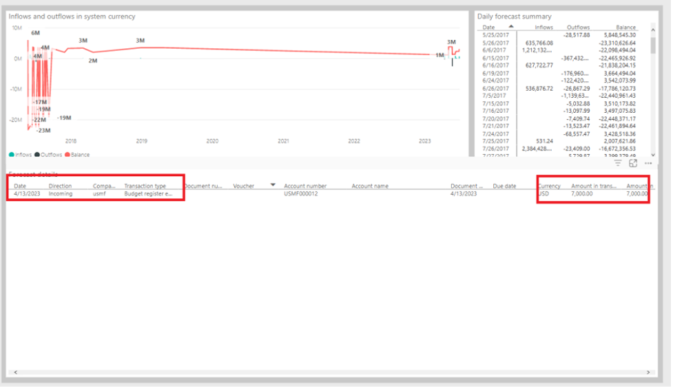
Task: Select 6/15/2017 date in Daily forecast summary
Action: pyautogui.click(x=496, y=58)
